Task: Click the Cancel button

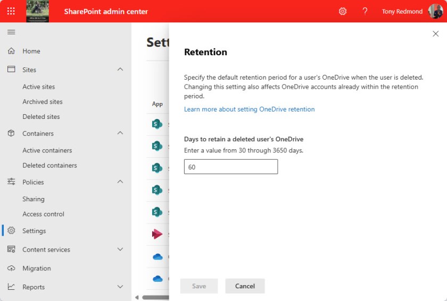Action: (x=245, y=286)
